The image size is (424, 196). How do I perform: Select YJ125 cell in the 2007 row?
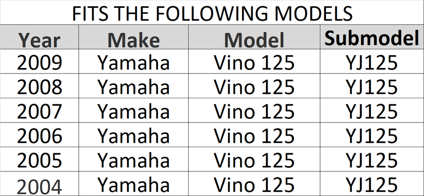point(372,110)
